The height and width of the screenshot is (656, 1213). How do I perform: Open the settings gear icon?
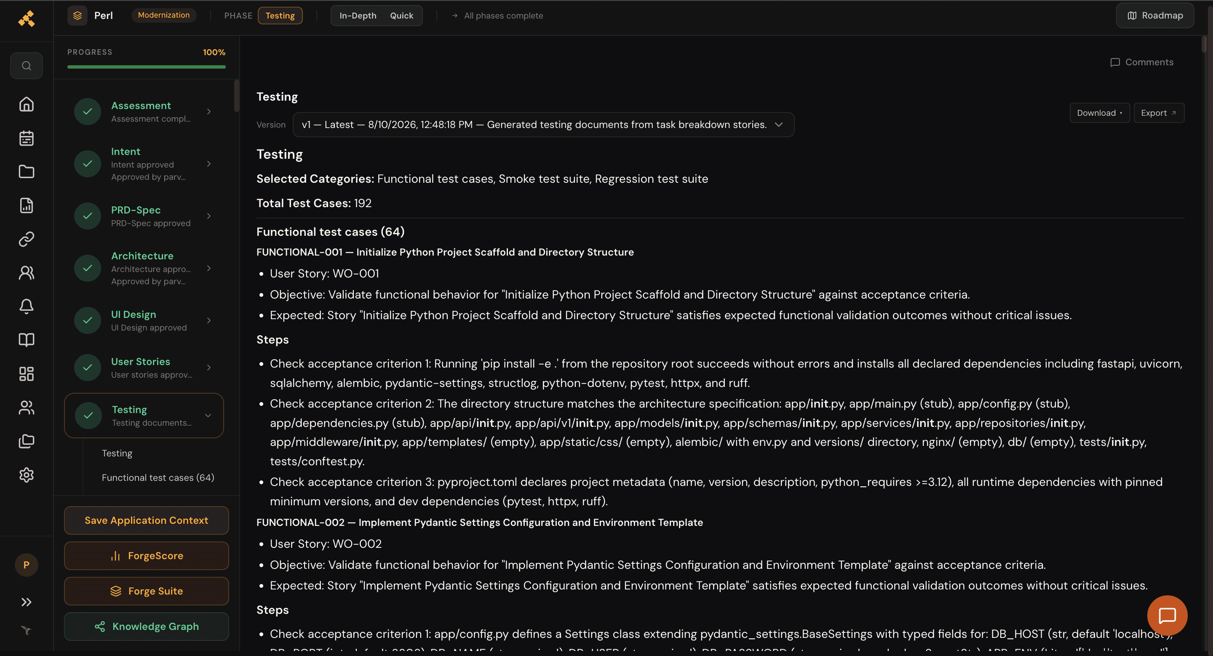27,475
